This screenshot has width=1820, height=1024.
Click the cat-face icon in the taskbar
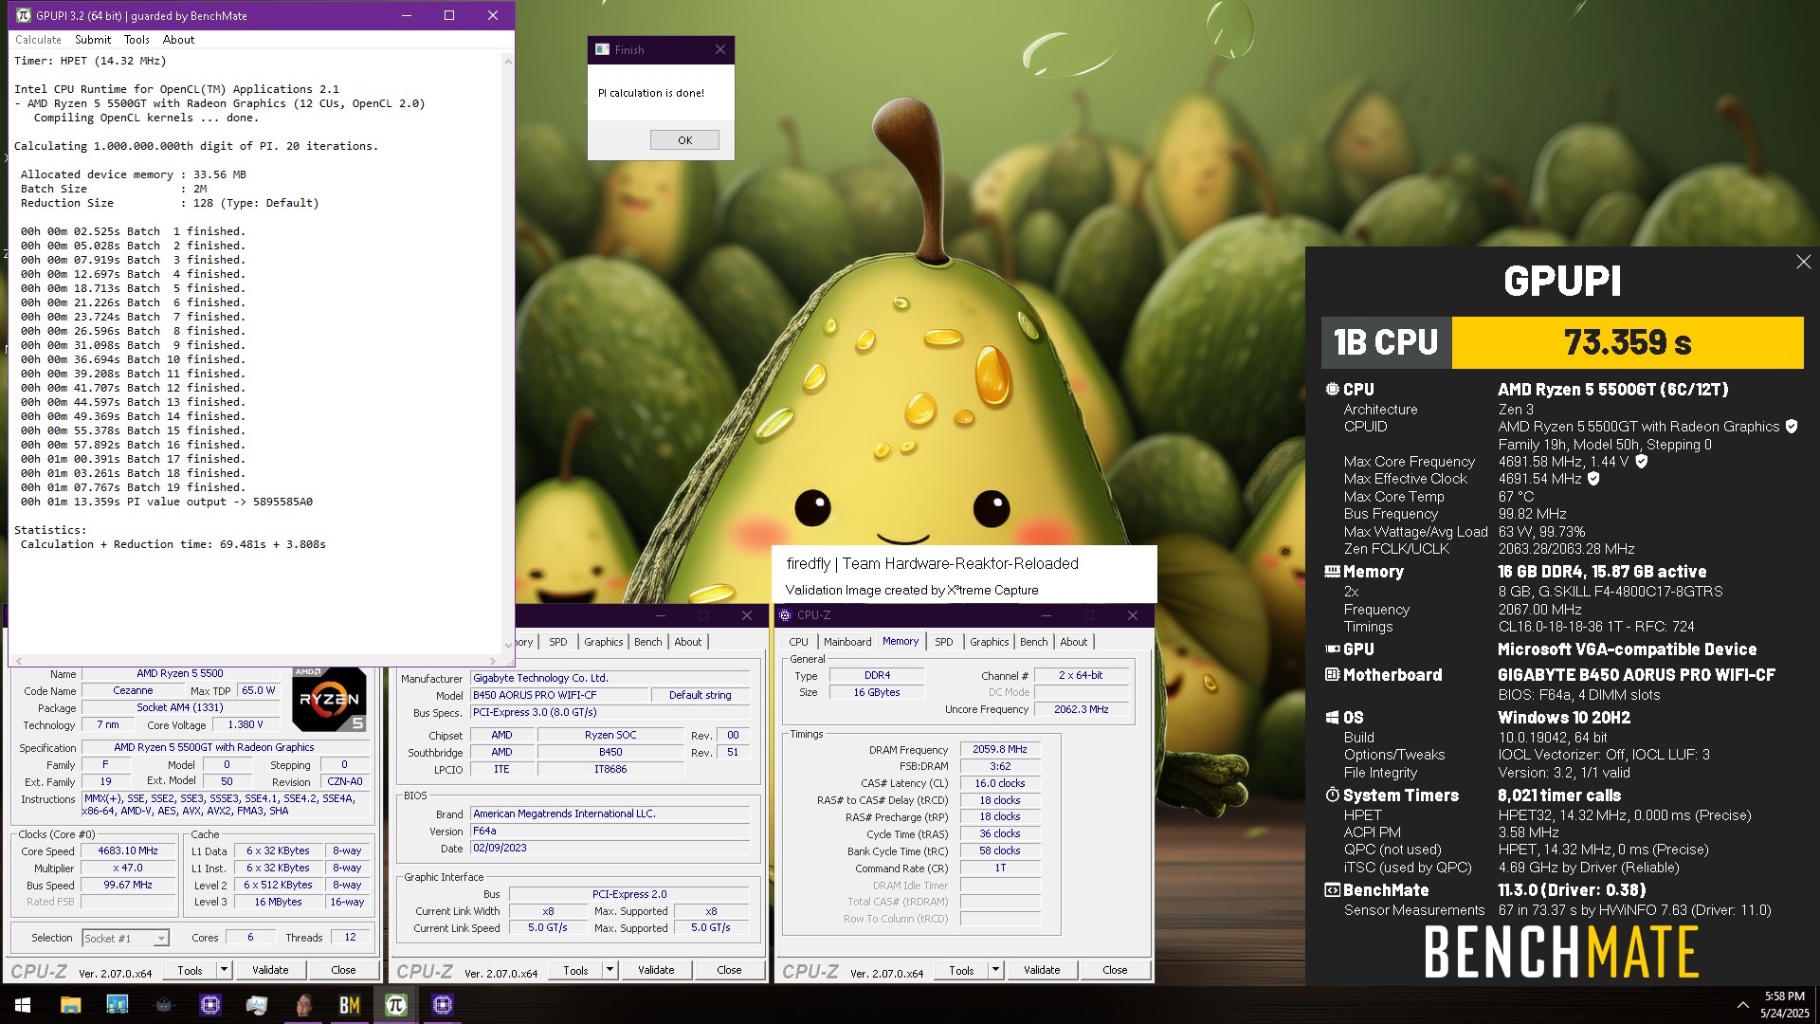[x=163, y=1005]
